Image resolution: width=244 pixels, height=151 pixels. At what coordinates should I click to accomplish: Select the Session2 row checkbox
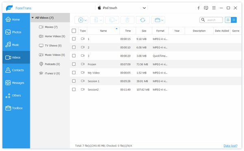74,89
